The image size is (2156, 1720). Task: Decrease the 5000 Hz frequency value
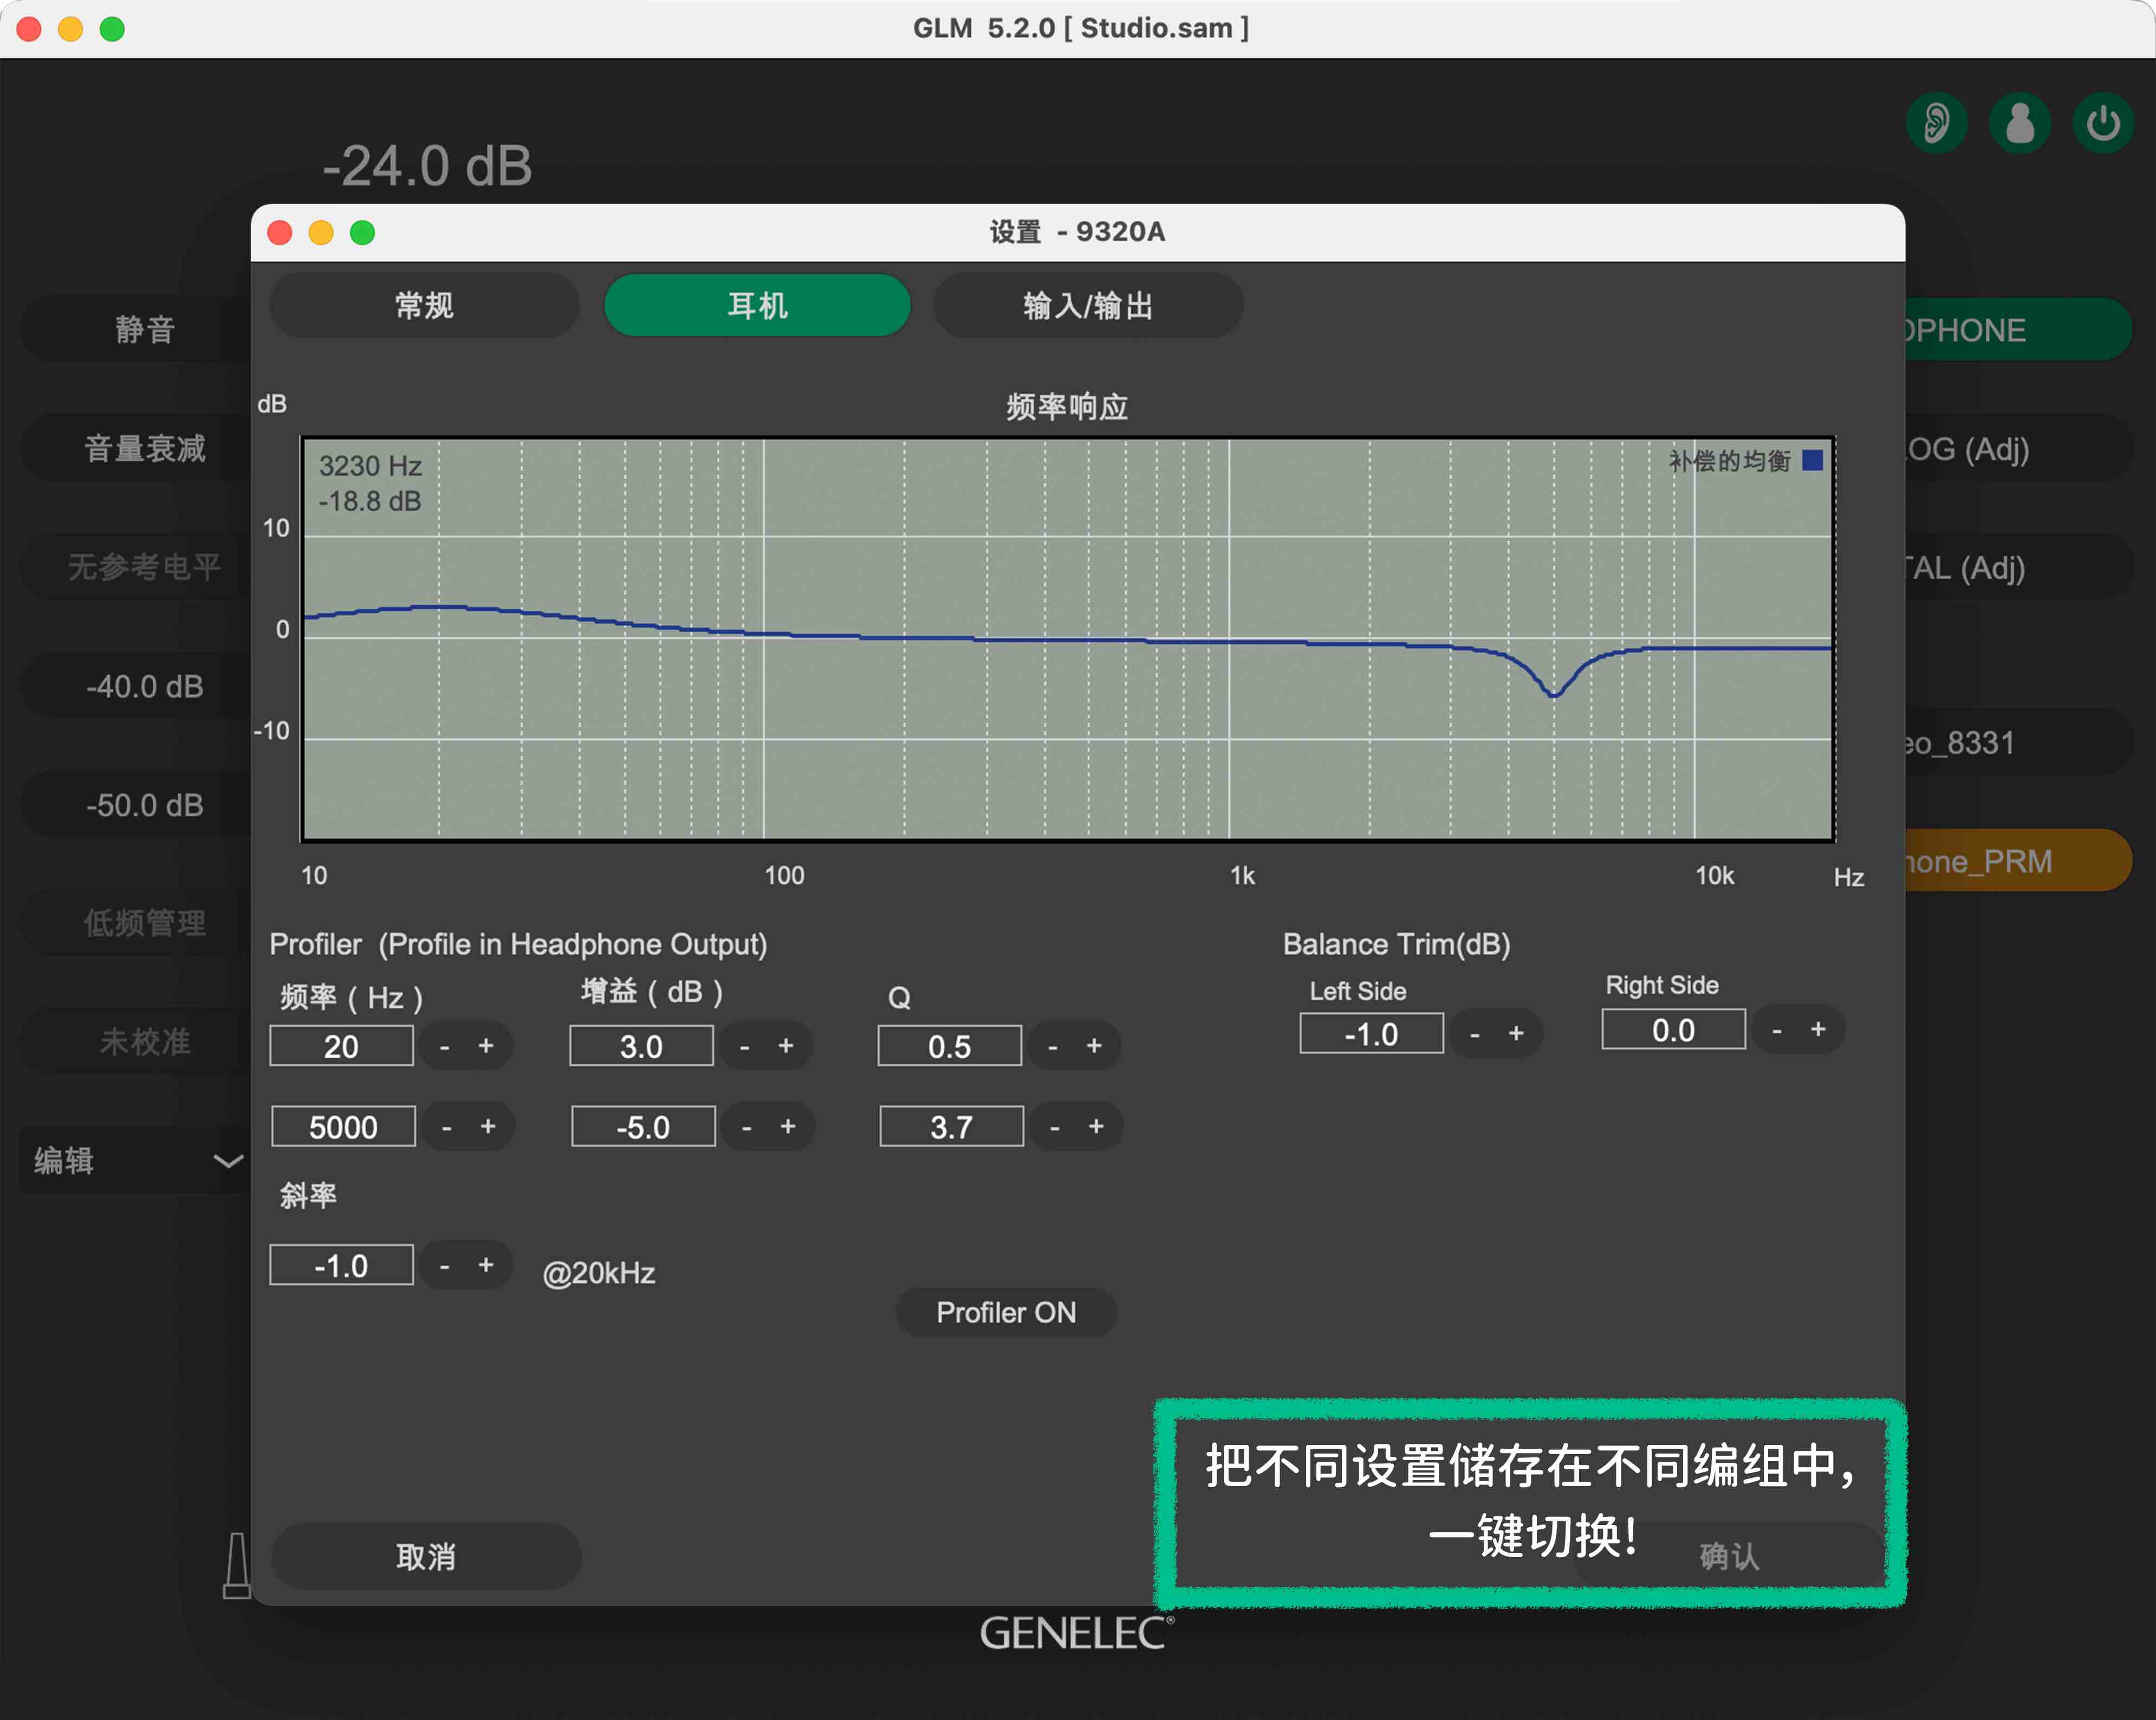point(446,1127)
